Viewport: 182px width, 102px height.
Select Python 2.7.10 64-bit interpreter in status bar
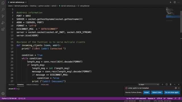tap(9, 99)
